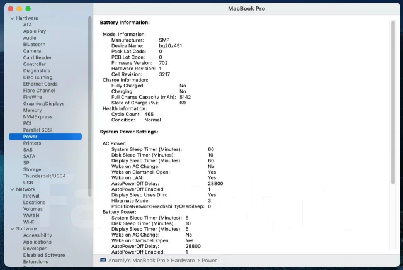Viewport: 403px width, 270px height.
Task: Click the Condition value Normal
Action: pyautogui.click(x=152, y=120)
